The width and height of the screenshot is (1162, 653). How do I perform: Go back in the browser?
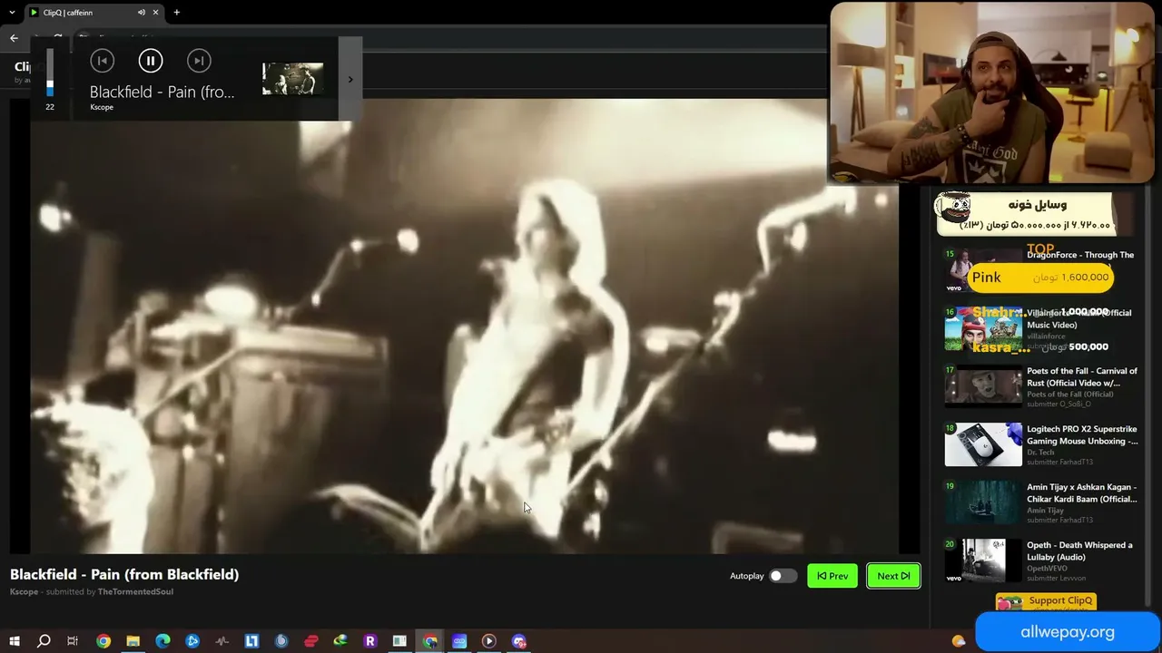tap(14, 38)
